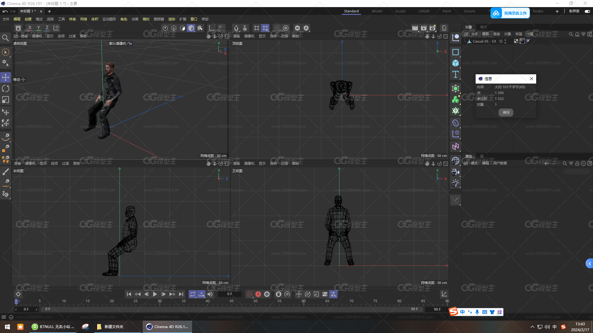
Task: Toggle Casual 05 - Sit visibility dots
Action: pyautogui.click(x=505, y=41)
